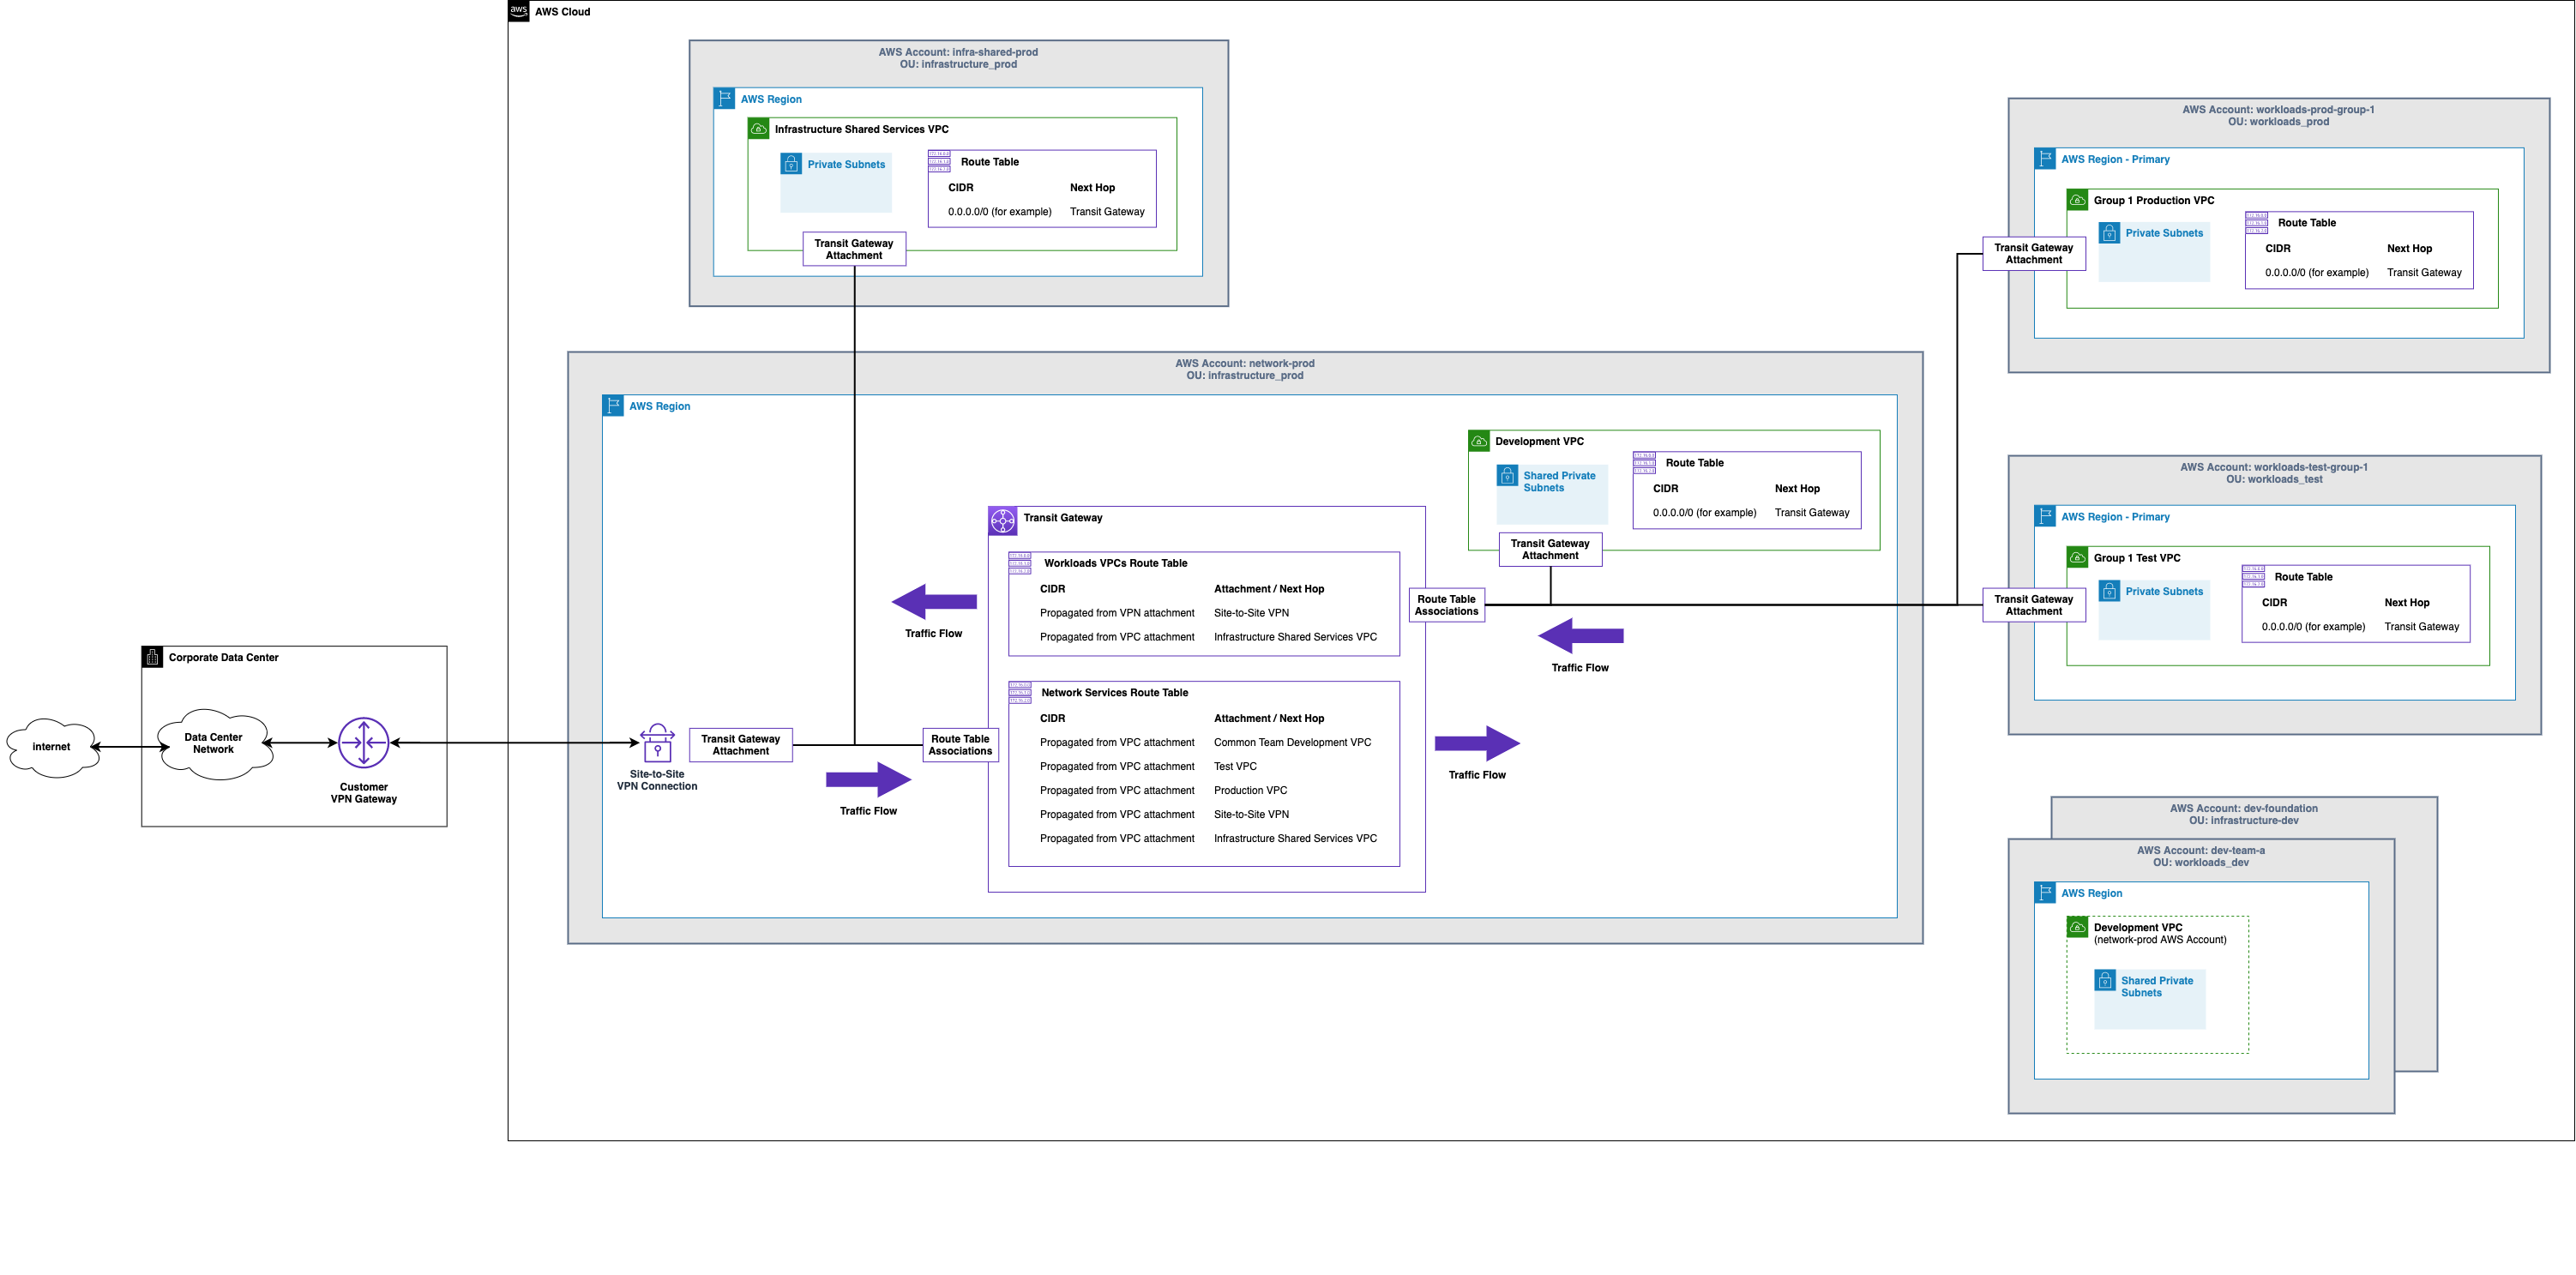2576x1275 pixels.
Task: Select the Customer VPN Gateway icon
Action: coord(363,743)
